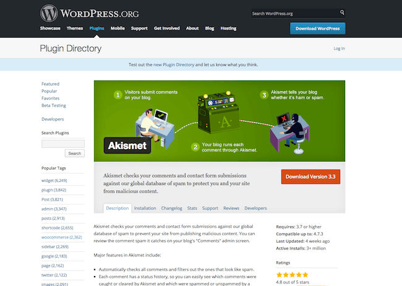Open the Themes menu item

pyautogui.click(x=75, y=28)
